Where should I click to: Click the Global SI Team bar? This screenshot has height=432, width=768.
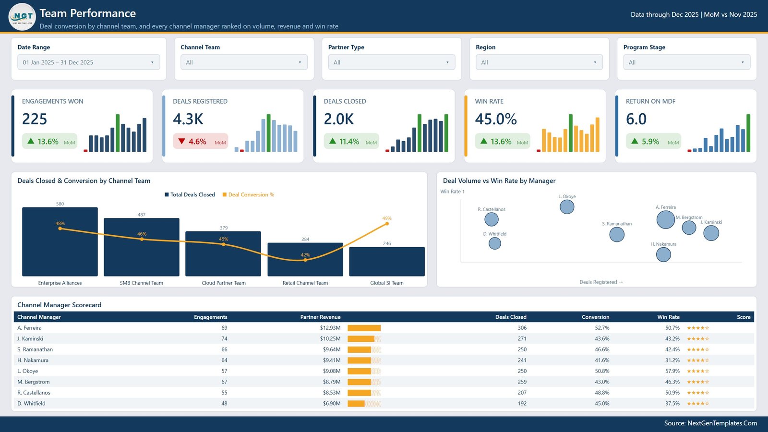387,262
